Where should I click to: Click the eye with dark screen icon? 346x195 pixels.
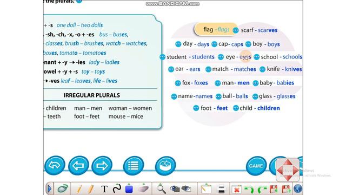[x=175, y=188]
